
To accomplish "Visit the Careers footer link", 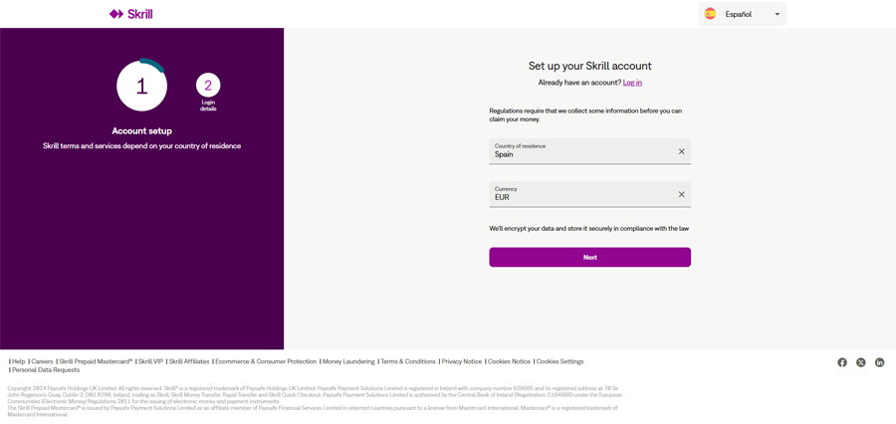I will click(42, 361).
